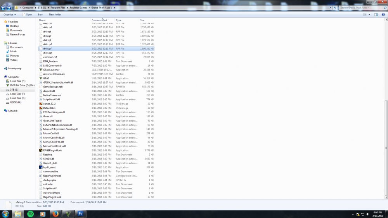
Task: Refresh the folder view
Action: tap(335, 8)
